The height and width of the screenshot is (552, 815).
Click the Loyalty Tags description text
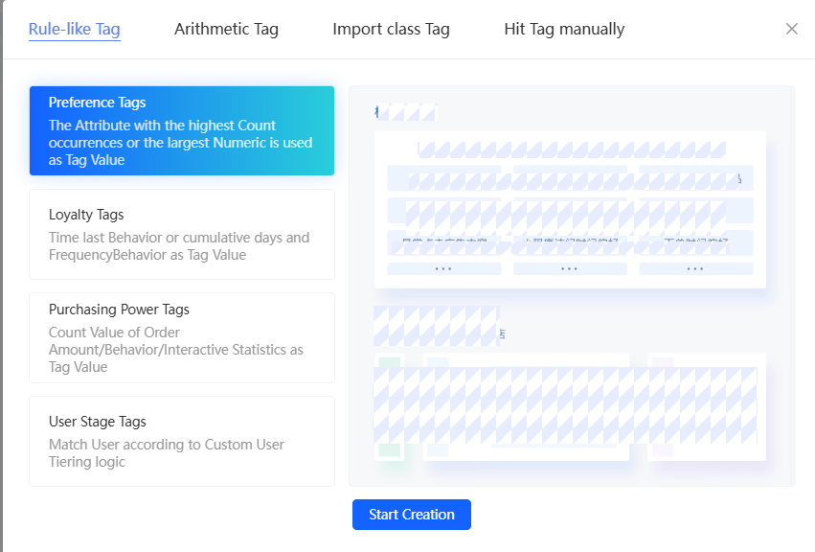[x=179, y=246]
